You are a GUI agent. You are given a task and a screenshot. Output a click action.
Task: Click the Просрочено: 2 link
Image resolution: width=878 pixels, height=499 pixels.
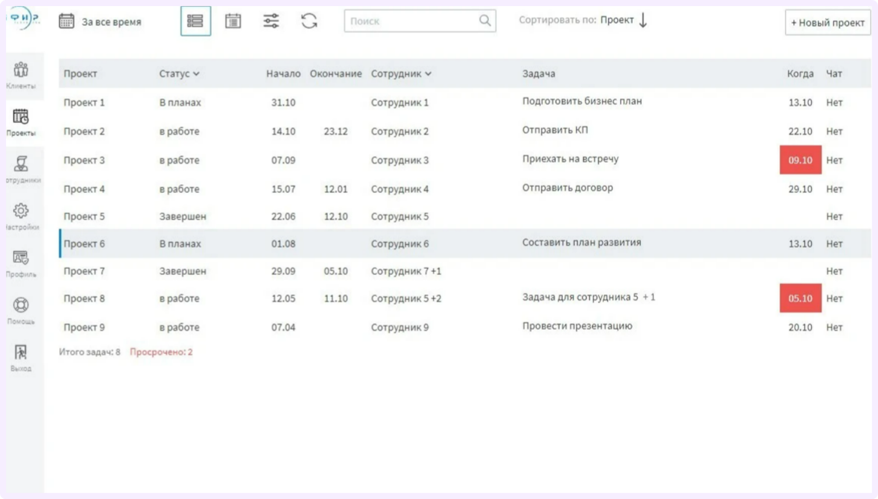161,352
